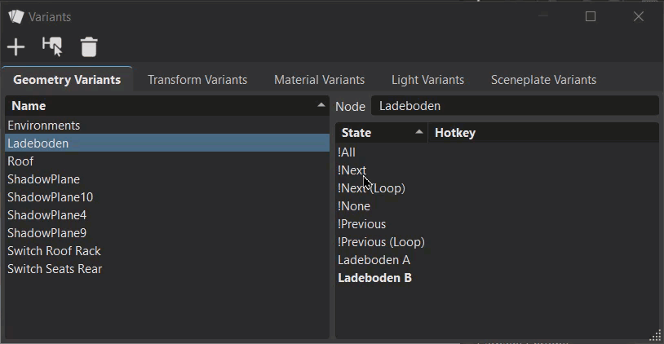This screenshot has width=664, height=344.
Task: Select the Switch Roof Rack variant set
Action: click(55, 251)
